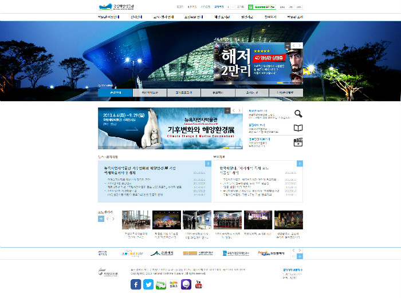Viewport: 401px width, 298px height.
Task: Open the related site logo with gold stripes
Action: [x=198, y=253]
